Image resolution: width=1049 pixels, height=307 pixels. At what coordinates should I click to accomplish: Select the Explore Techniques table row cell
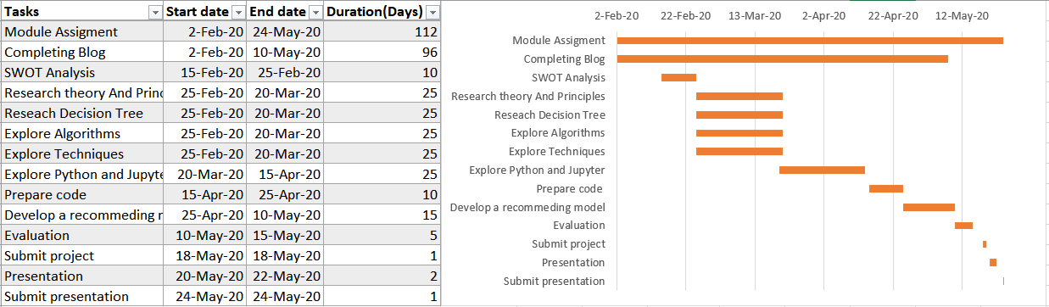(x=82, y=154)
